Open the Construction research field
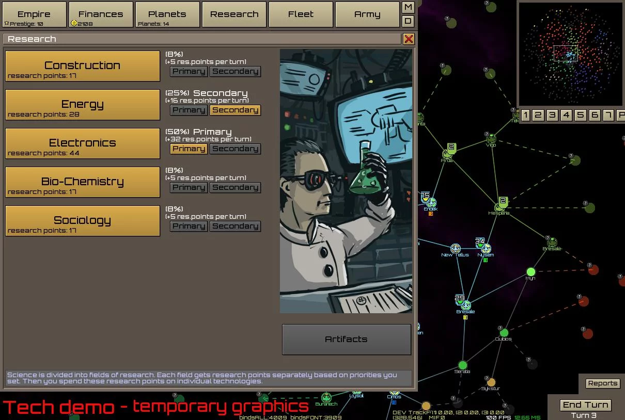Viewport: 625px width, 420px height. [83, 66]
